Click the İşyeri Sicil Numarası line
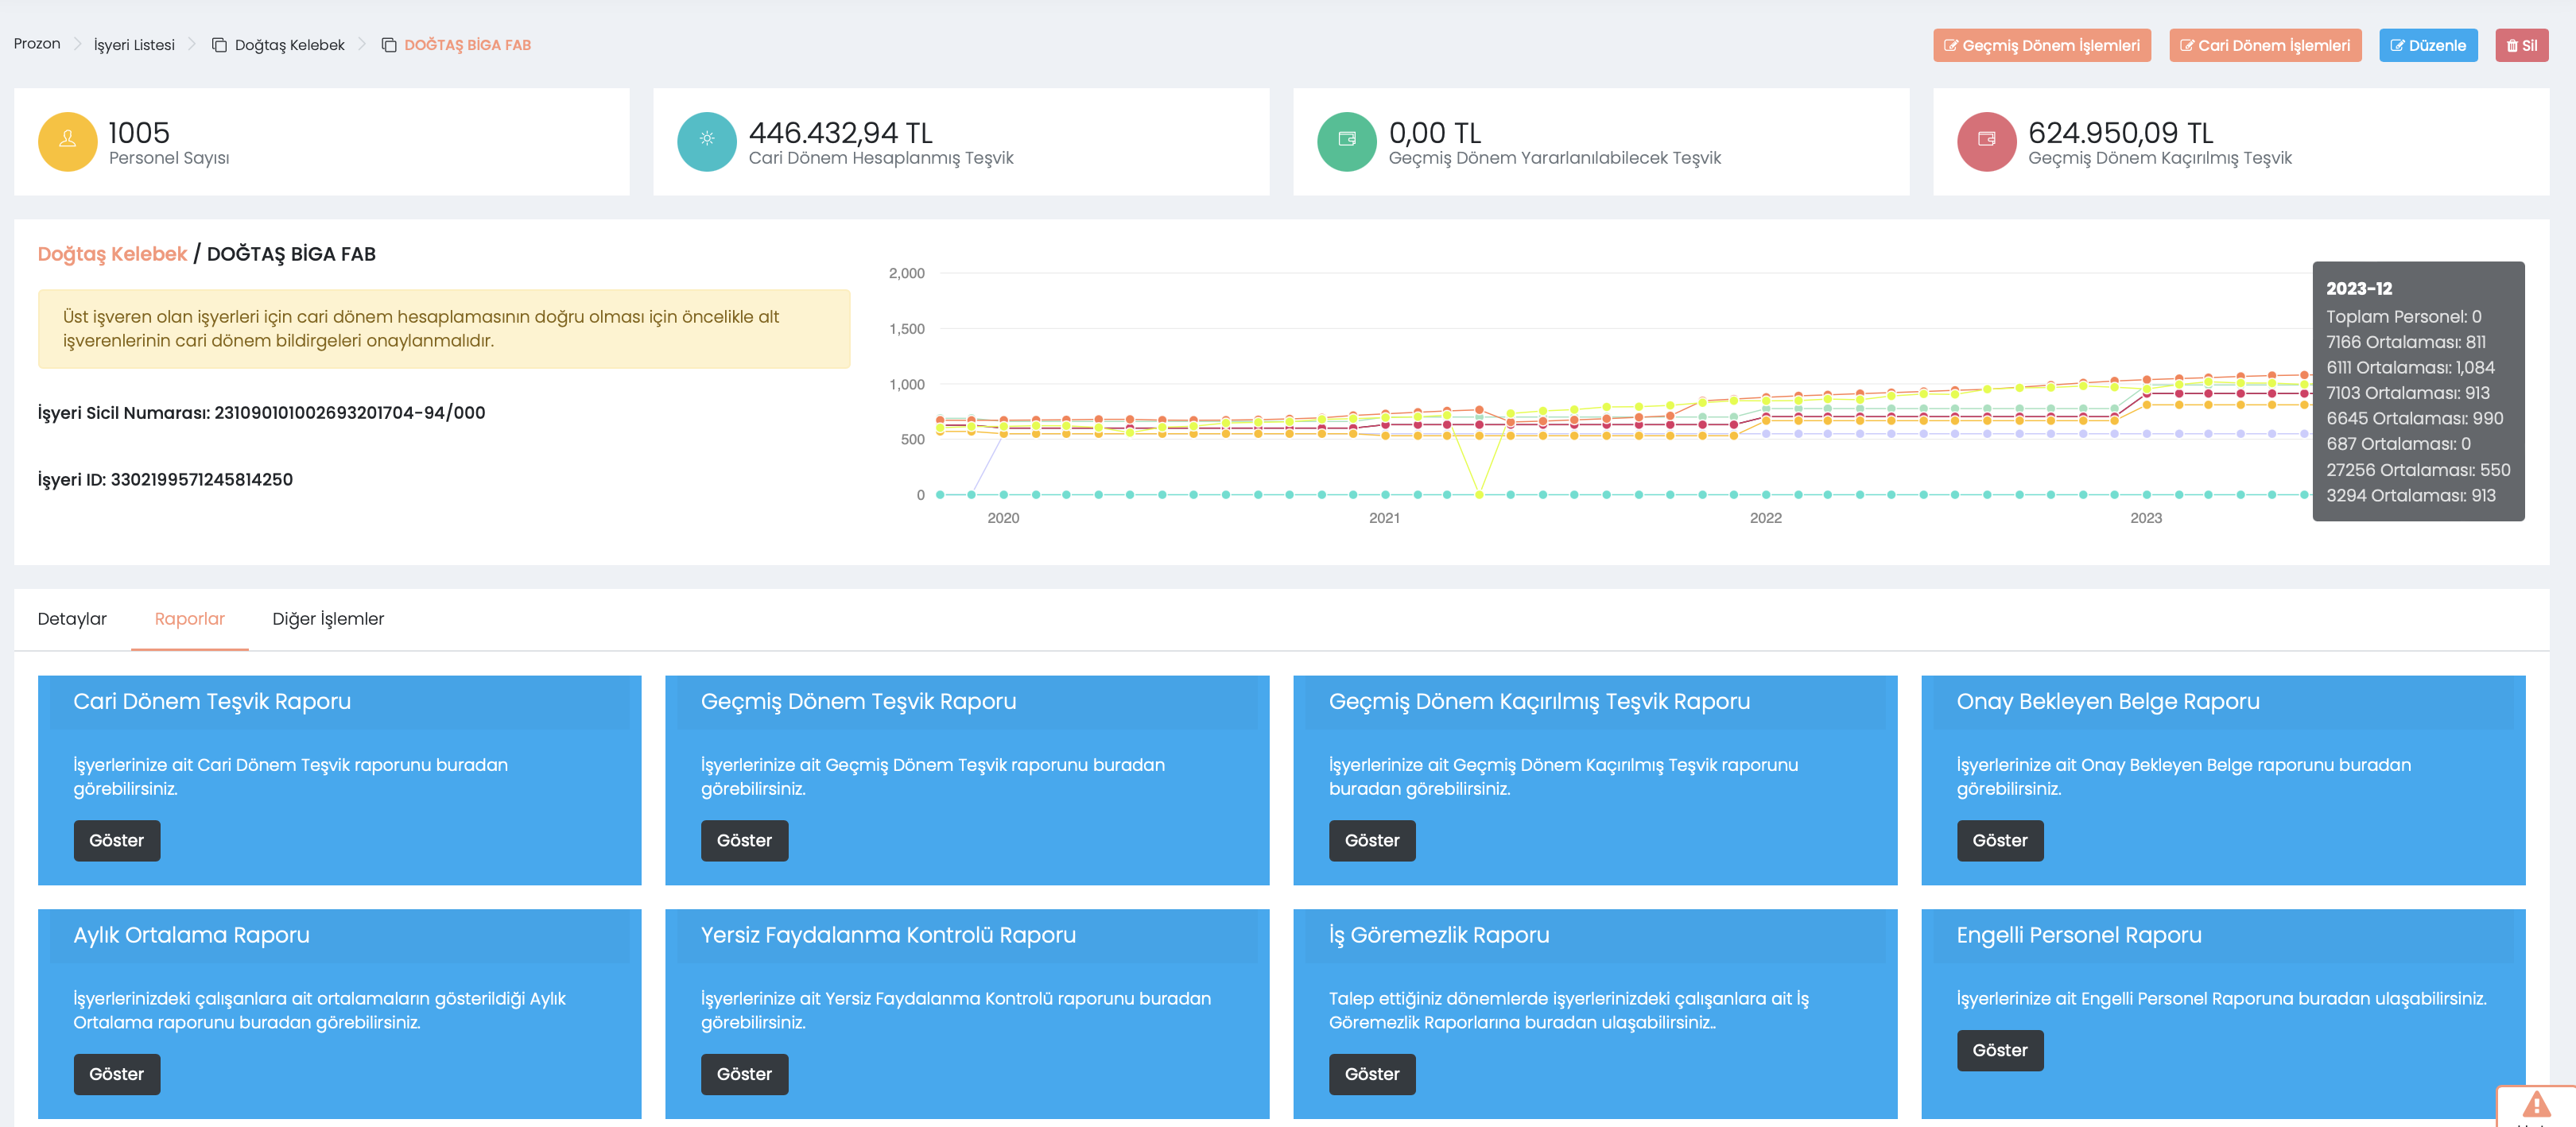Viewport: 2576px width, 1127px height. (x=261, y=412)
